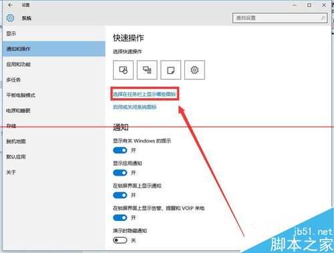Select the all settings gear tile
Screen dimensions: 334x253
[194, 70]
